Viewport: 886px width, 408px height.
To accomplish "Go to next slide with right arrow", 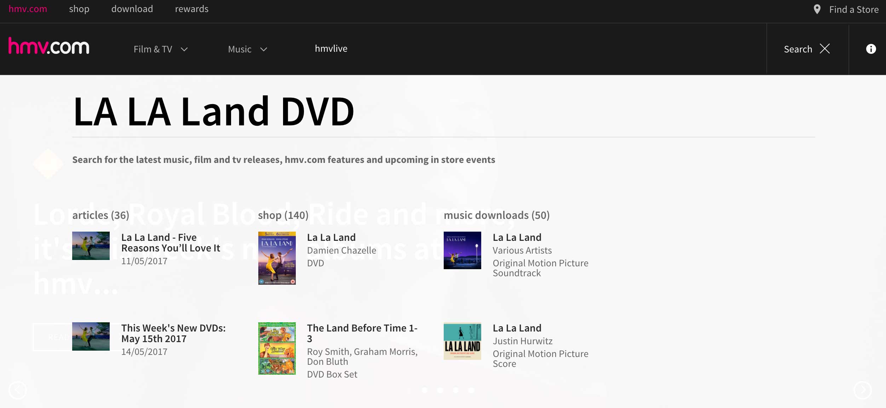I will coord(863,390).
